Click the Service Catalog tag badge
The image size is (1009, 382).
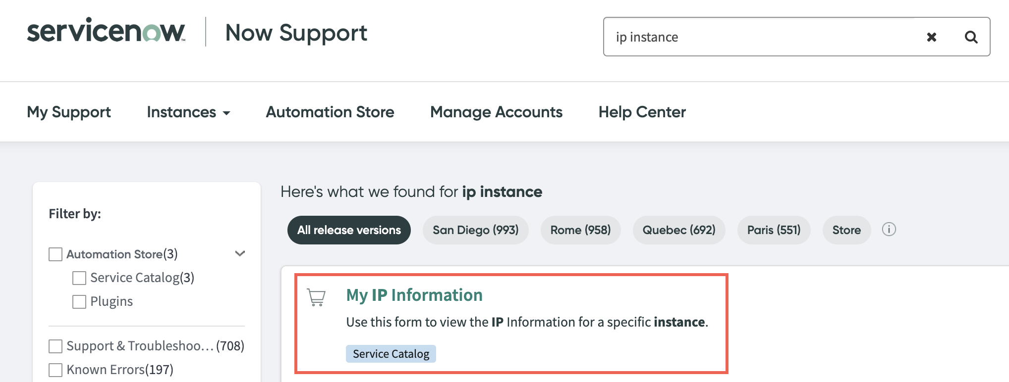(x=391, y=354)
